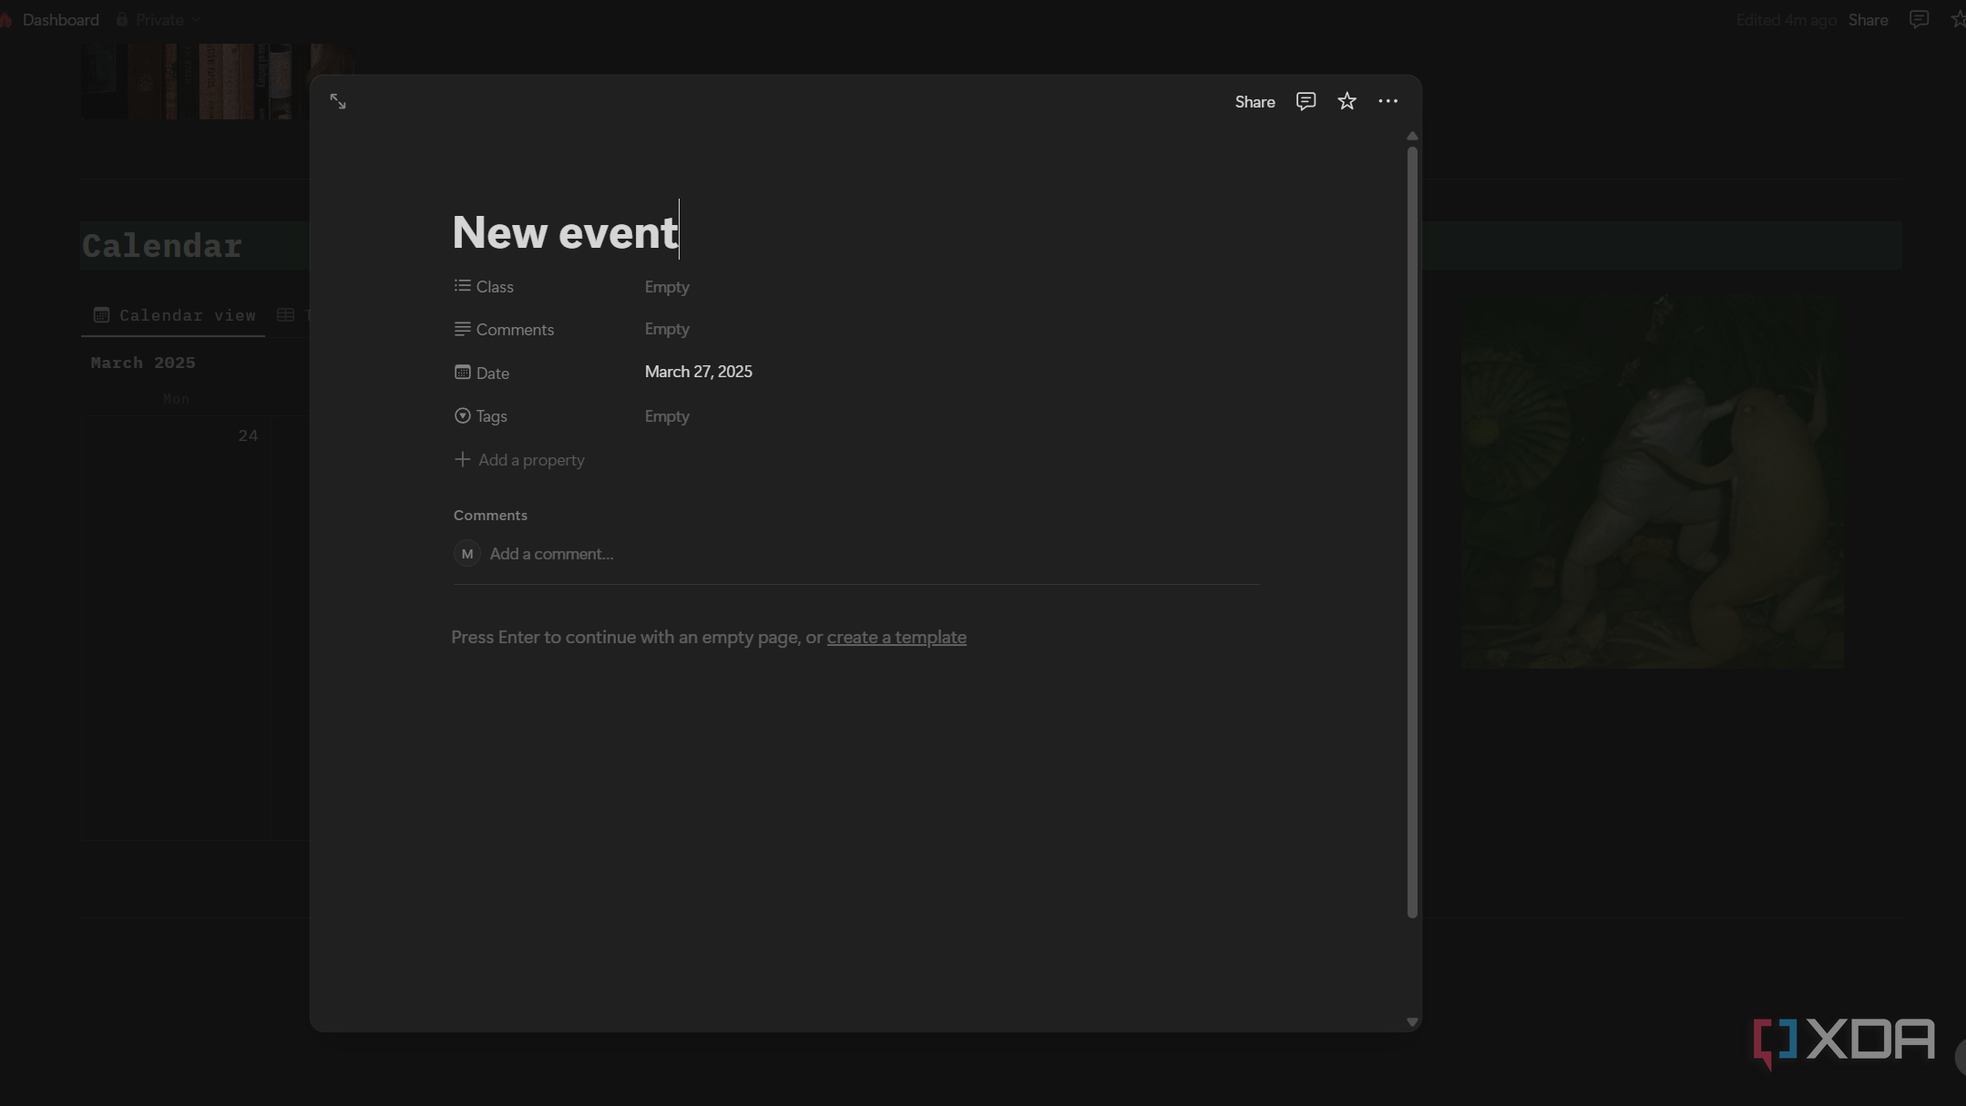Change the March 27, 2025 date value
Viewport: 1966px width, 1106px height.
pyautogui.click(x=698, y=372)
